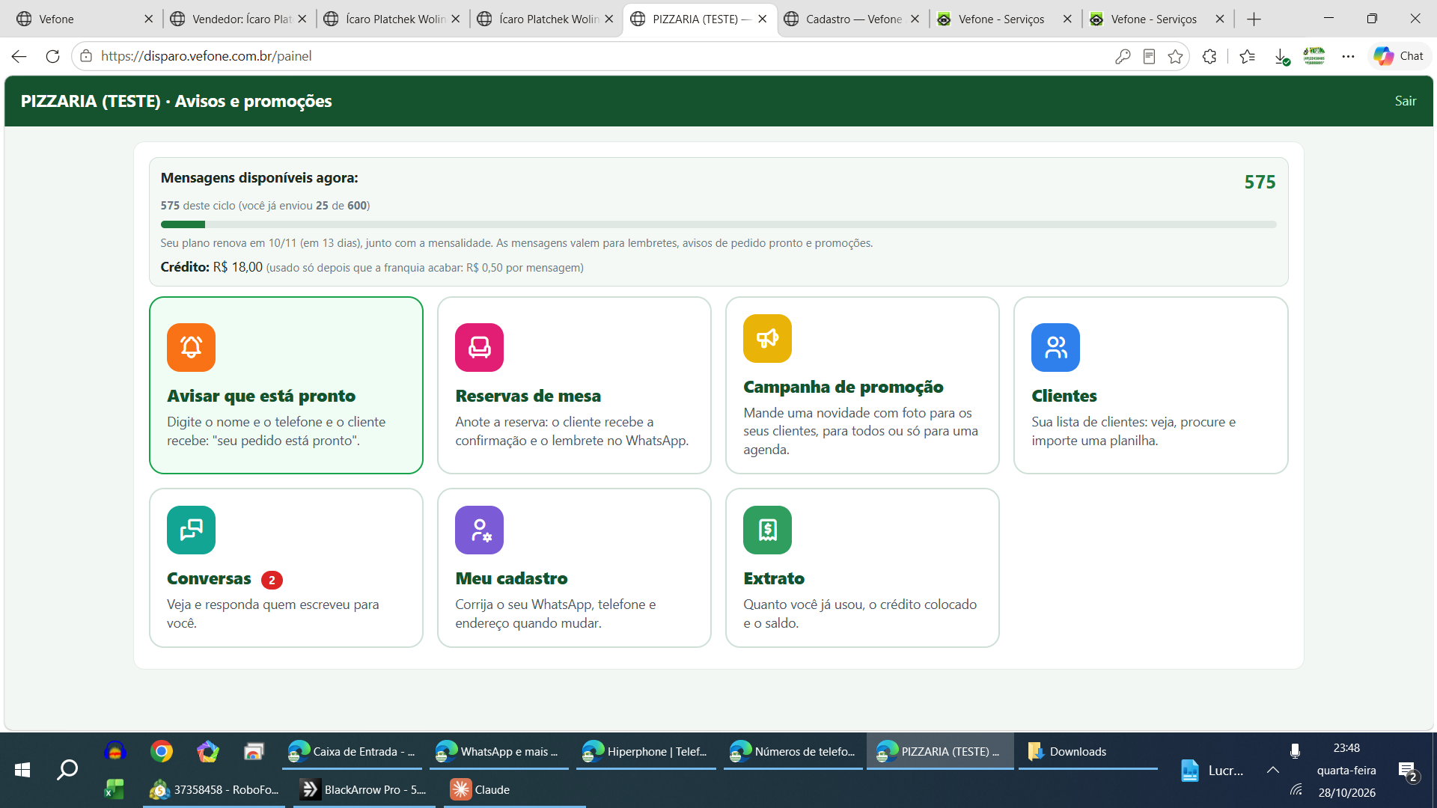
Task: Open the Windows Start menu
Action: [x=22, y=770]
